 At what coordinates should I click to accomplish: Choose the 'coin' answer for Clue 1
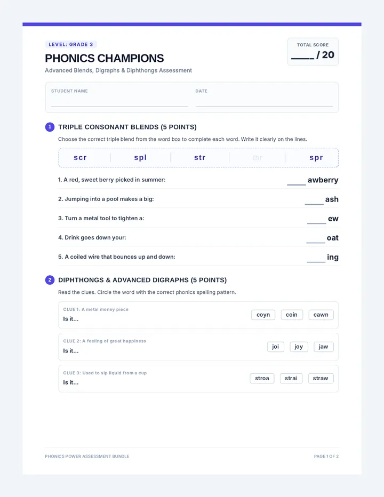click(292, 315)
